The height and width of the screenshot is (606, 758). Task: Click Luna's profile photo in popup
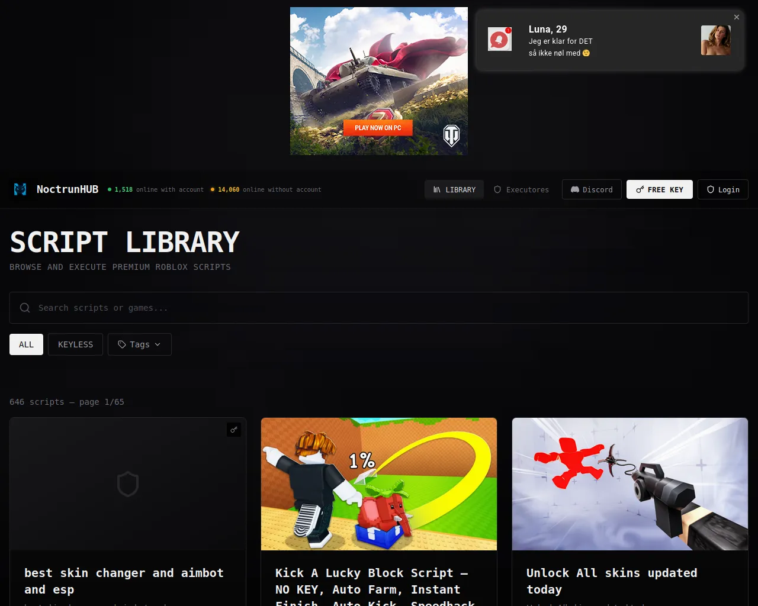pos(716,40)
